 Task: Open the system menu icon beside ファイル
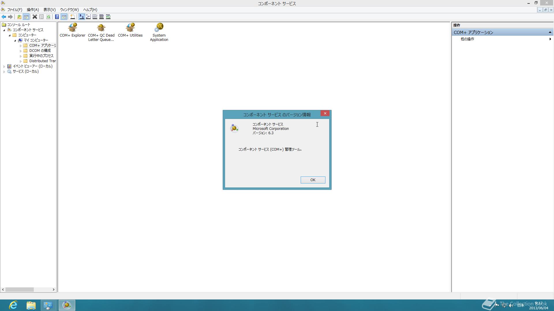[x=3, y=10]
